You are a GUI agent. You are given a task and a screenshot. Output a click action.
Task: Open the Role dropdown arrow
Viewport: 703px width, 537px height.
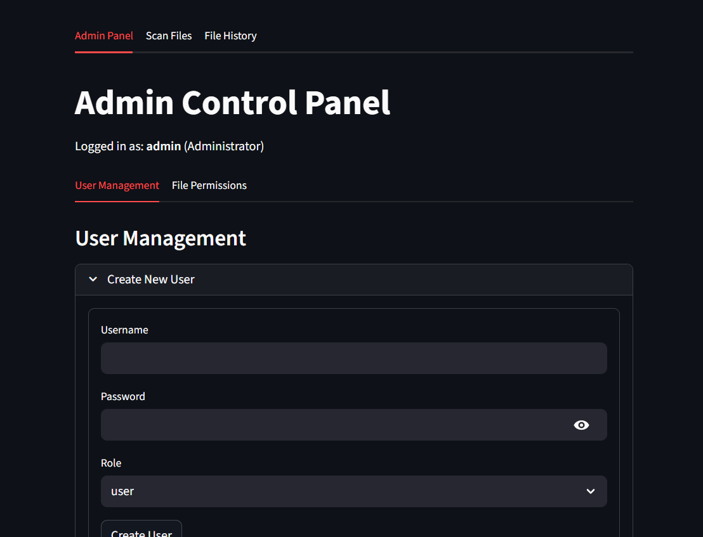coord(591,491)
